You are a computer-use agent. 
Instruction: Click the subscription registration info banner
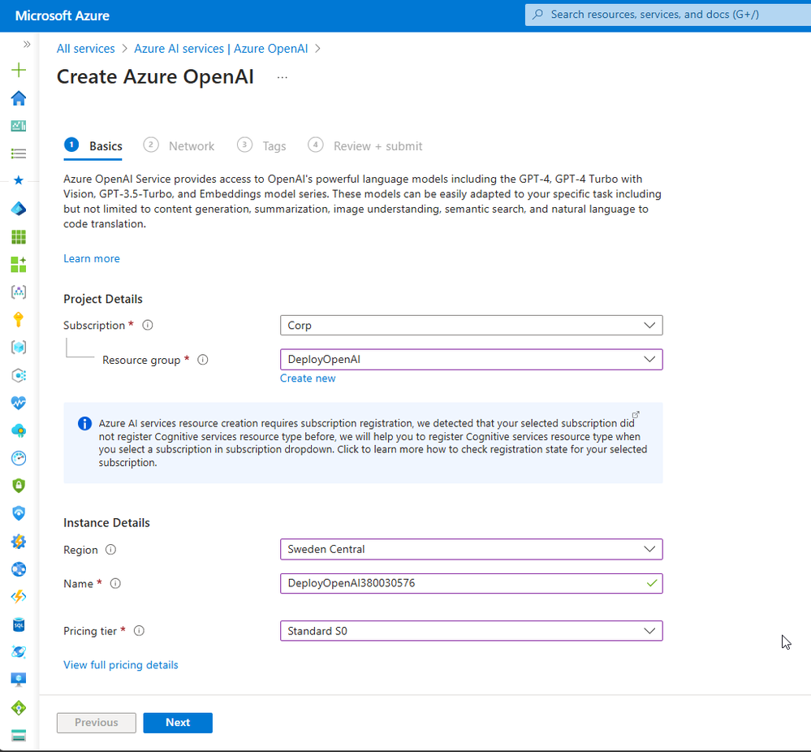click(x=363, y=443)
